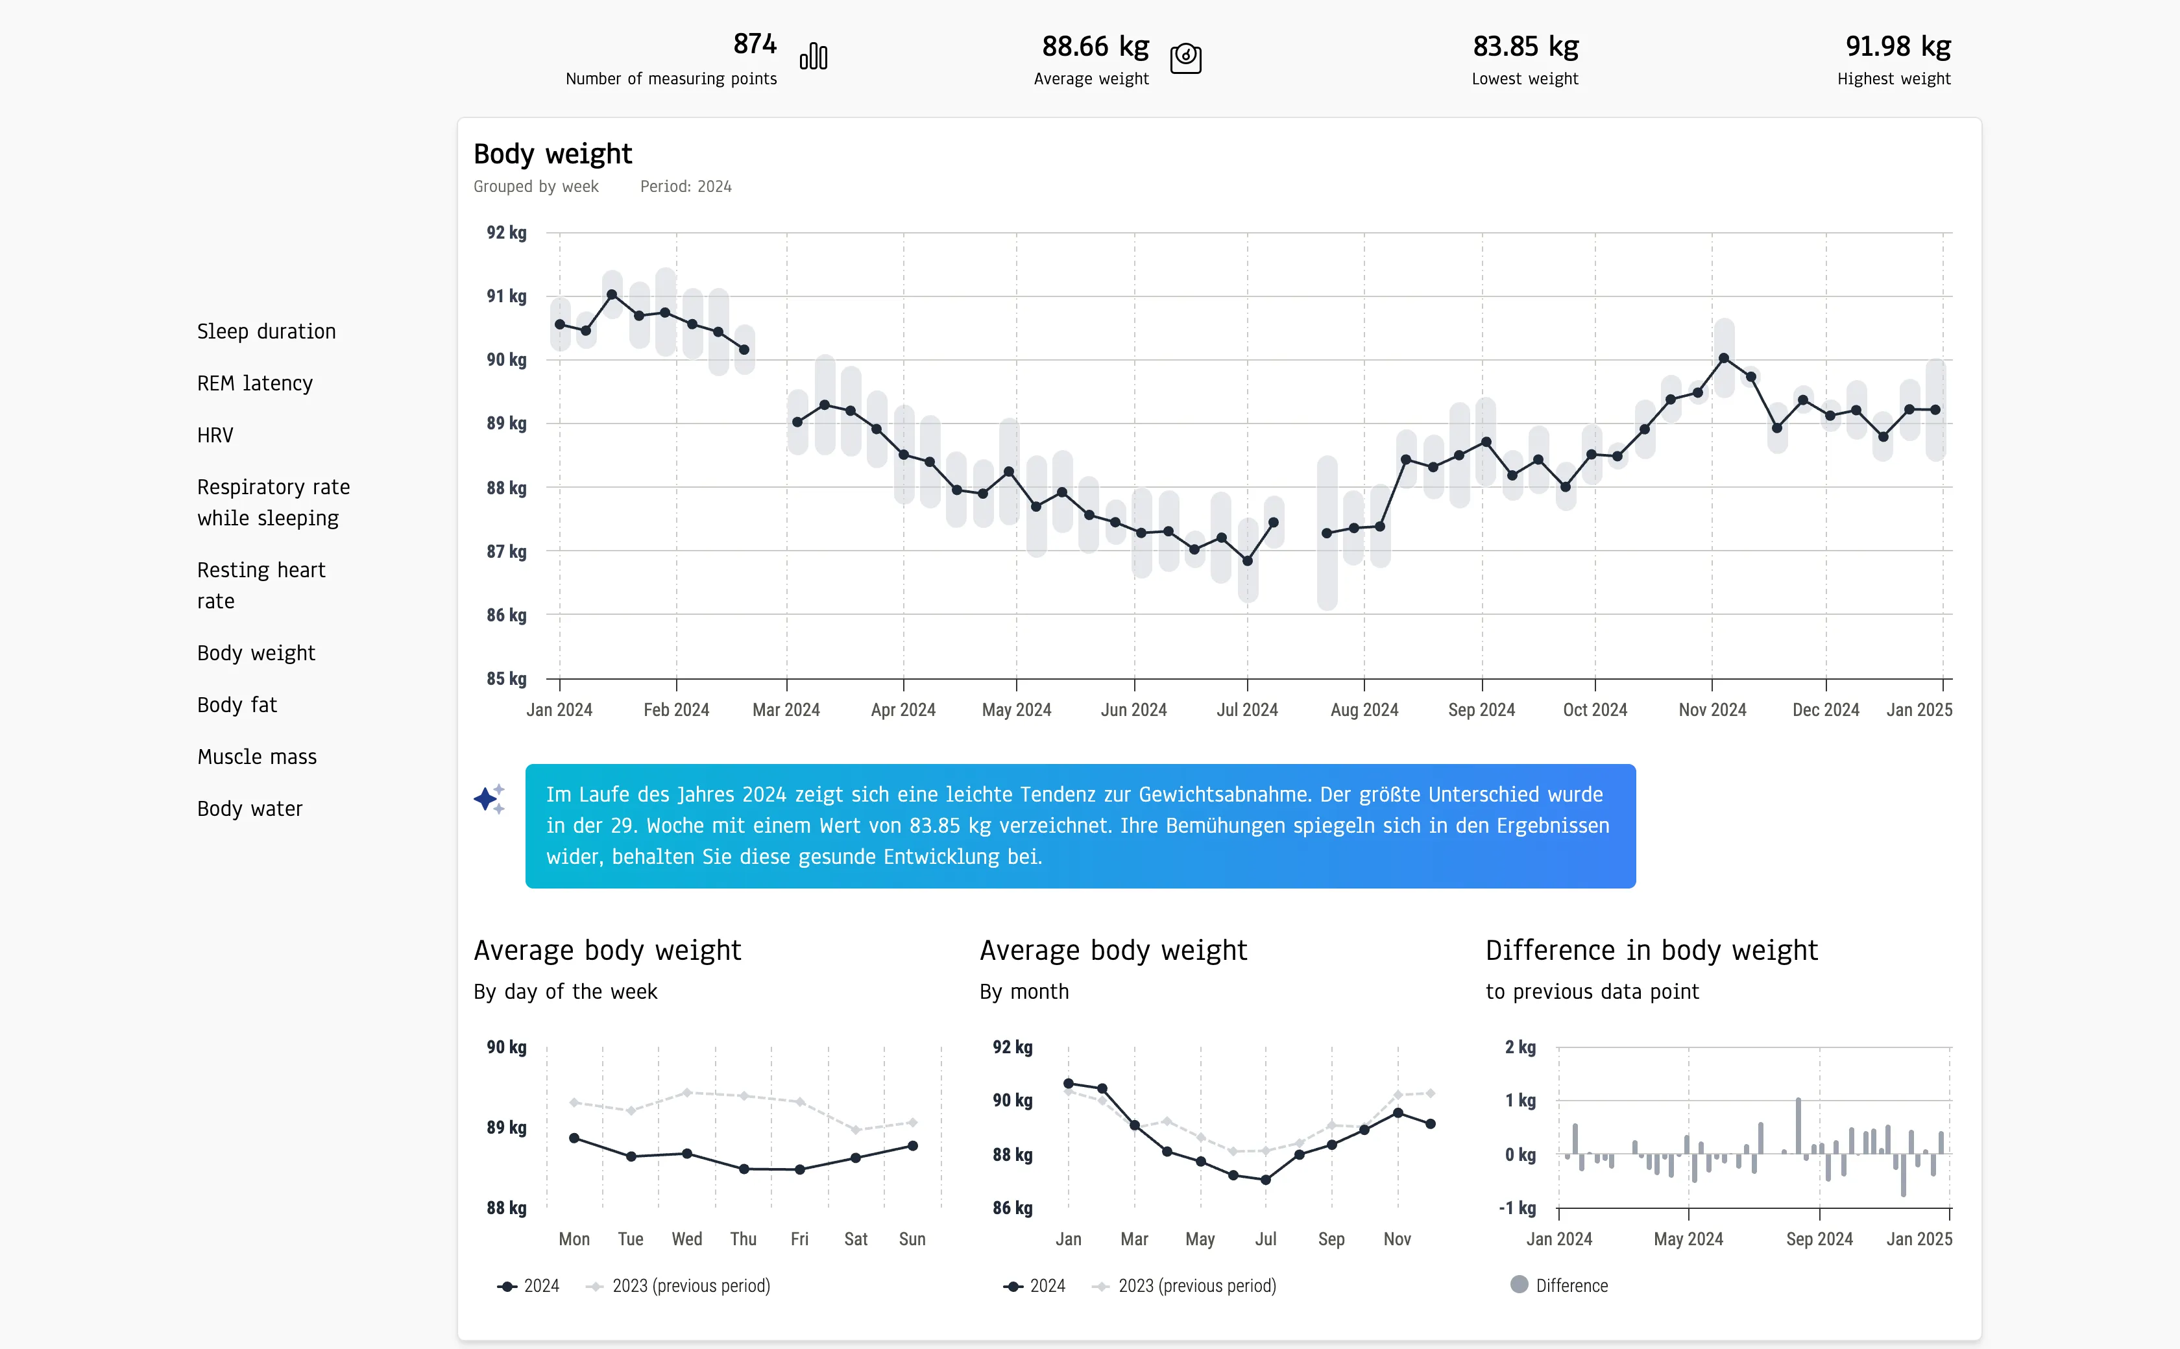Viewport: 2180px width, 1349px height.
Task: Switch to the Body fat view
Action: (x=236, y=705)
